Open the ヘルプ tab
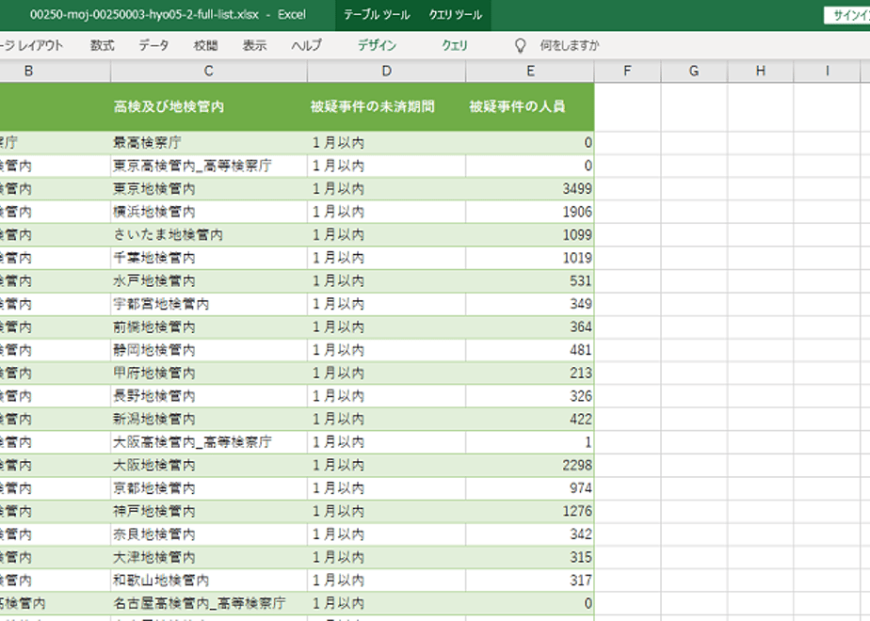The width and height of the screenshot is (870, 621). pos(306,45)
